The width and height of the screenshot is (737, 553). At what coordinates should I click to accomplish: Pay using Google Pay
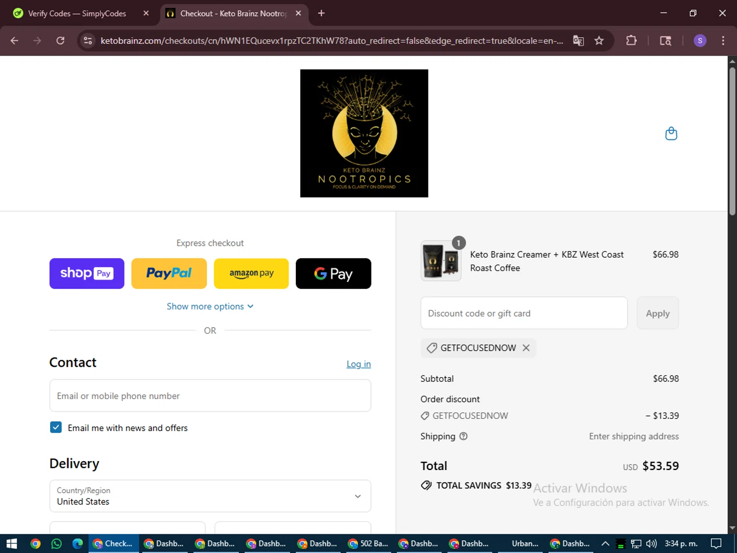334,273
